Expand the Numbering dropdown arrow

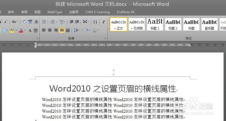click(57, 22)
